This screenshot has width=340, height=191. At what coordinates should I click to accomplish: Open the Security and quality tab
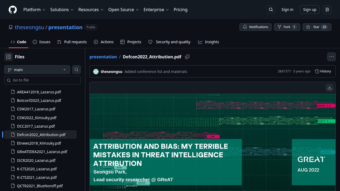[x=169, y=42]
